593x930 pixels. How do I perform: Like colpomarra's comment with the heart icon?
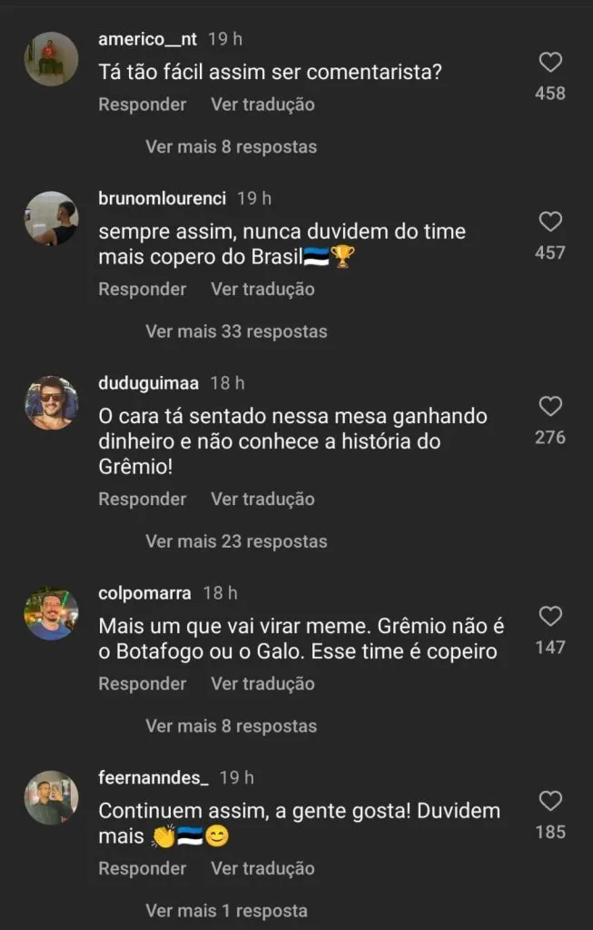[549, 616]
